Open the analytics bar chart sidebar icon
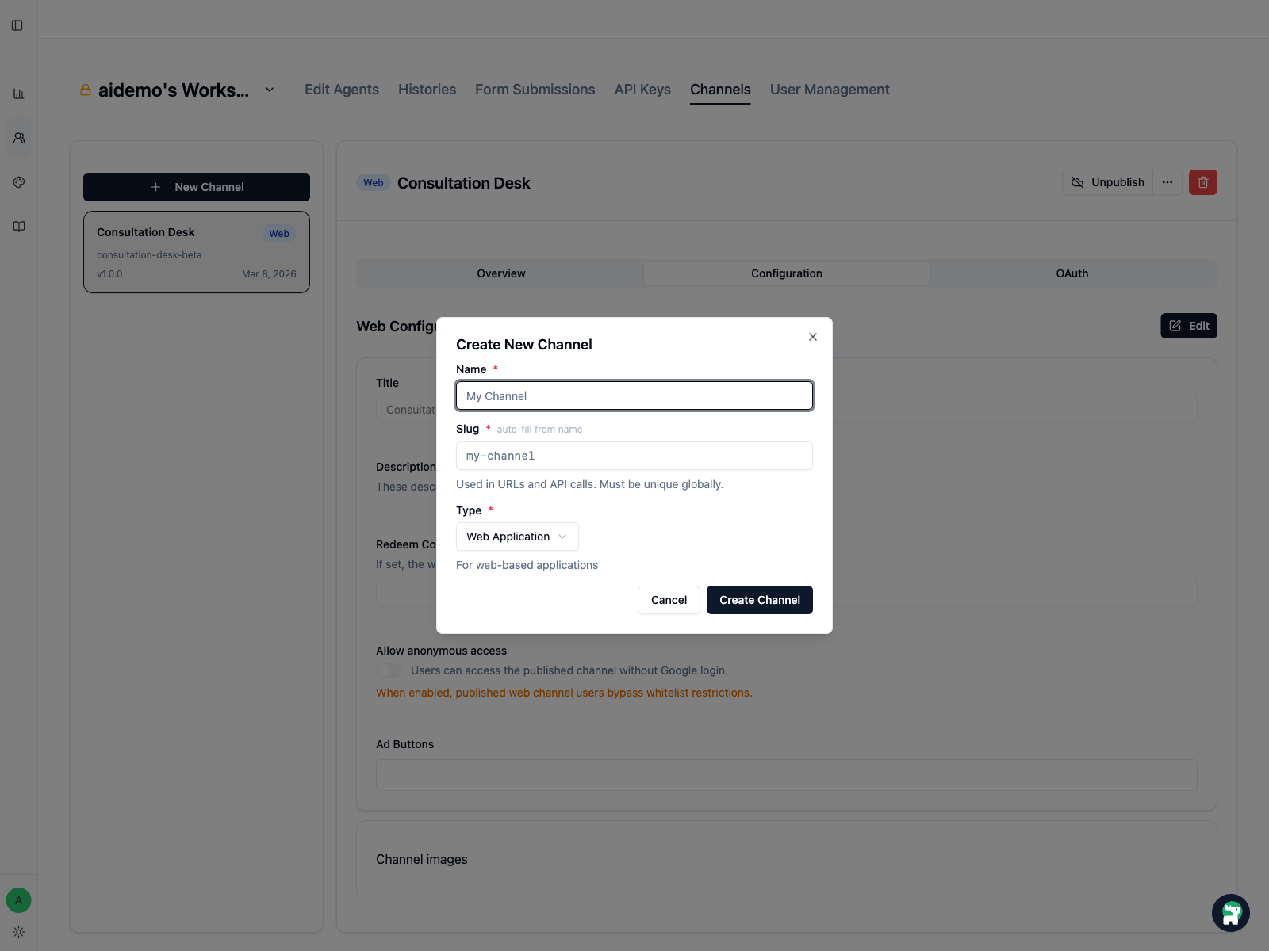Viewport: 1269px width, 951px height. click(18, 93)
